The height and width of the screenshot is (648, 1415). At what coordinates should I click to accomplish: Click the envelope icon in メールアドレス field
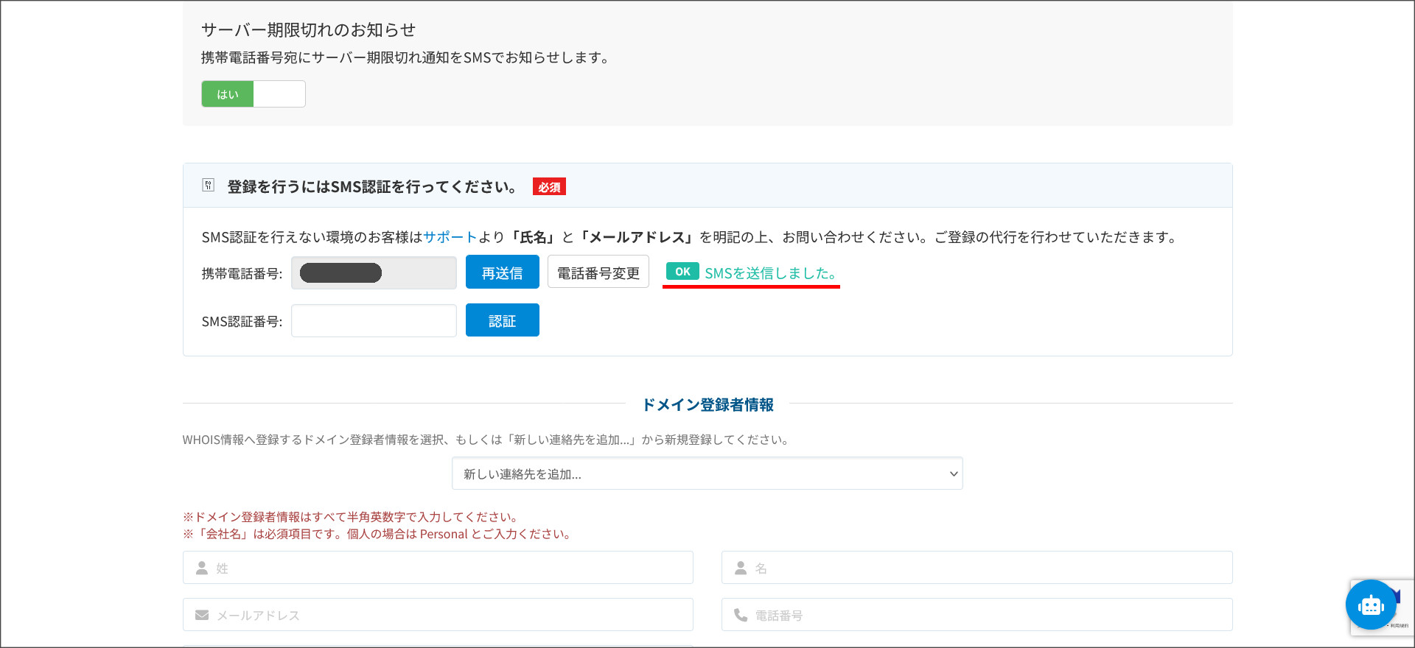pos(202,615)
